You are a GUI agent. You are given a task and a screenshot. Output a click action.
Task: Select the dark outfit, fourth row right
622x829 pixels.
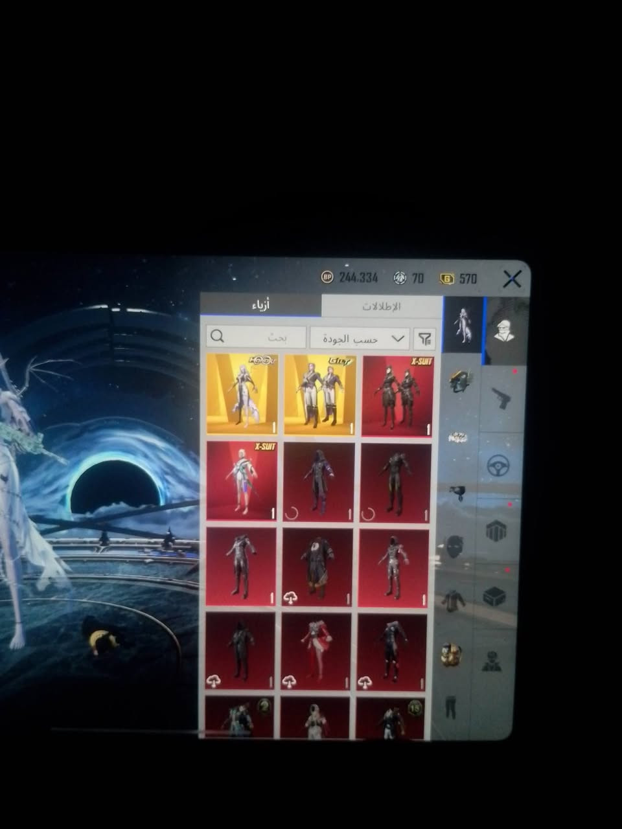tap(392, 652)
